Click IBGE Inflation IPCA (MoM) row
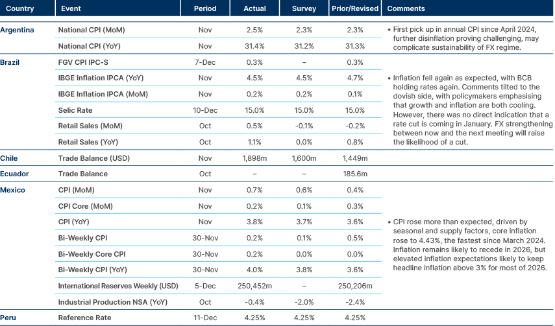Screen dimensions: 555x326 pyautogui.click(x=103, y=94)
